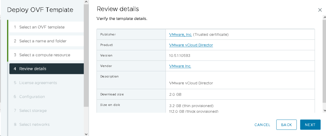
Task: Proceed with the Next button
Action: [x=310, y=125]
